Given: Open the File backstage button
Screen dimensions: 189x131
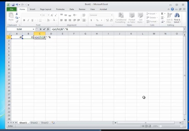Looking at the screenshot, I should [12, 9].
